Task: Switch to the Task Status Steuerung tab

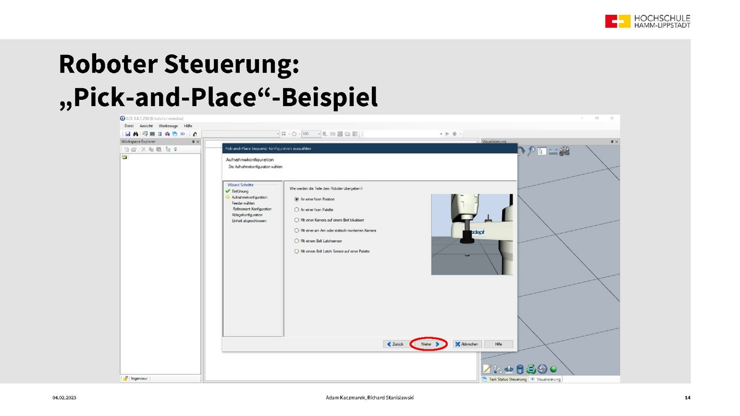Action: [x=507, y=380]
